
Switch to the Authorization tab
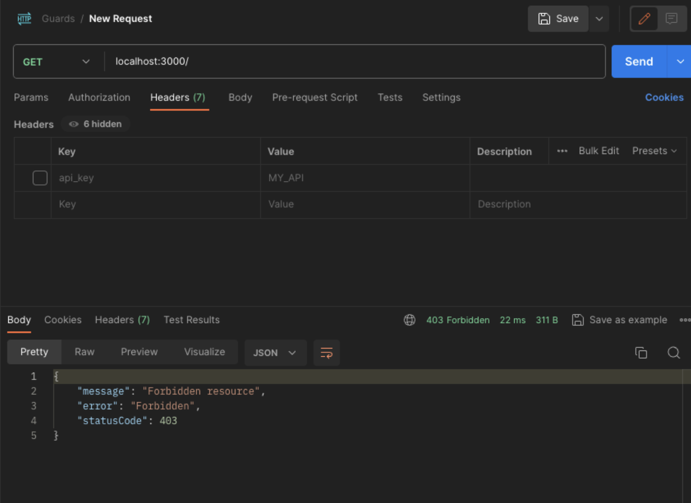pyautogui.click(x=99, y=98)
